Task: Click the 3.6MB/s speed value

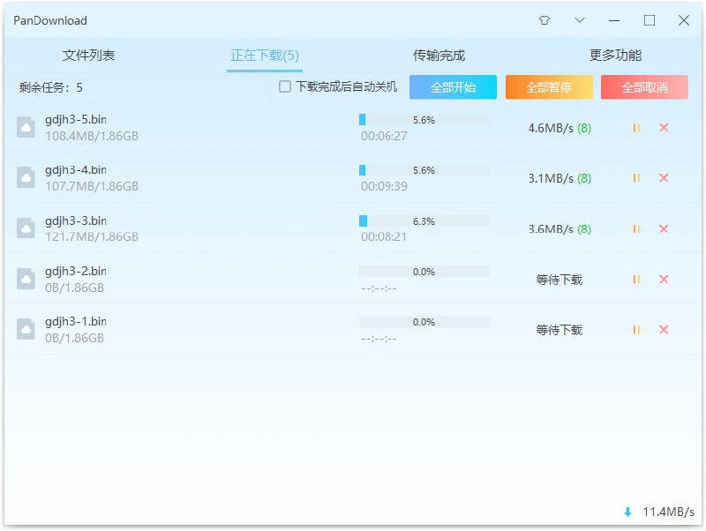Action: coord(551,229)
